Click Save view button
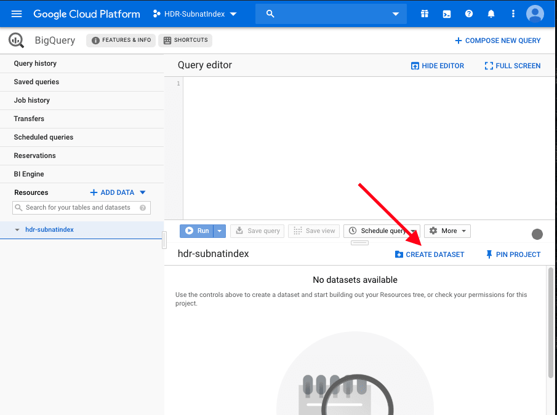 click(314, 231)
